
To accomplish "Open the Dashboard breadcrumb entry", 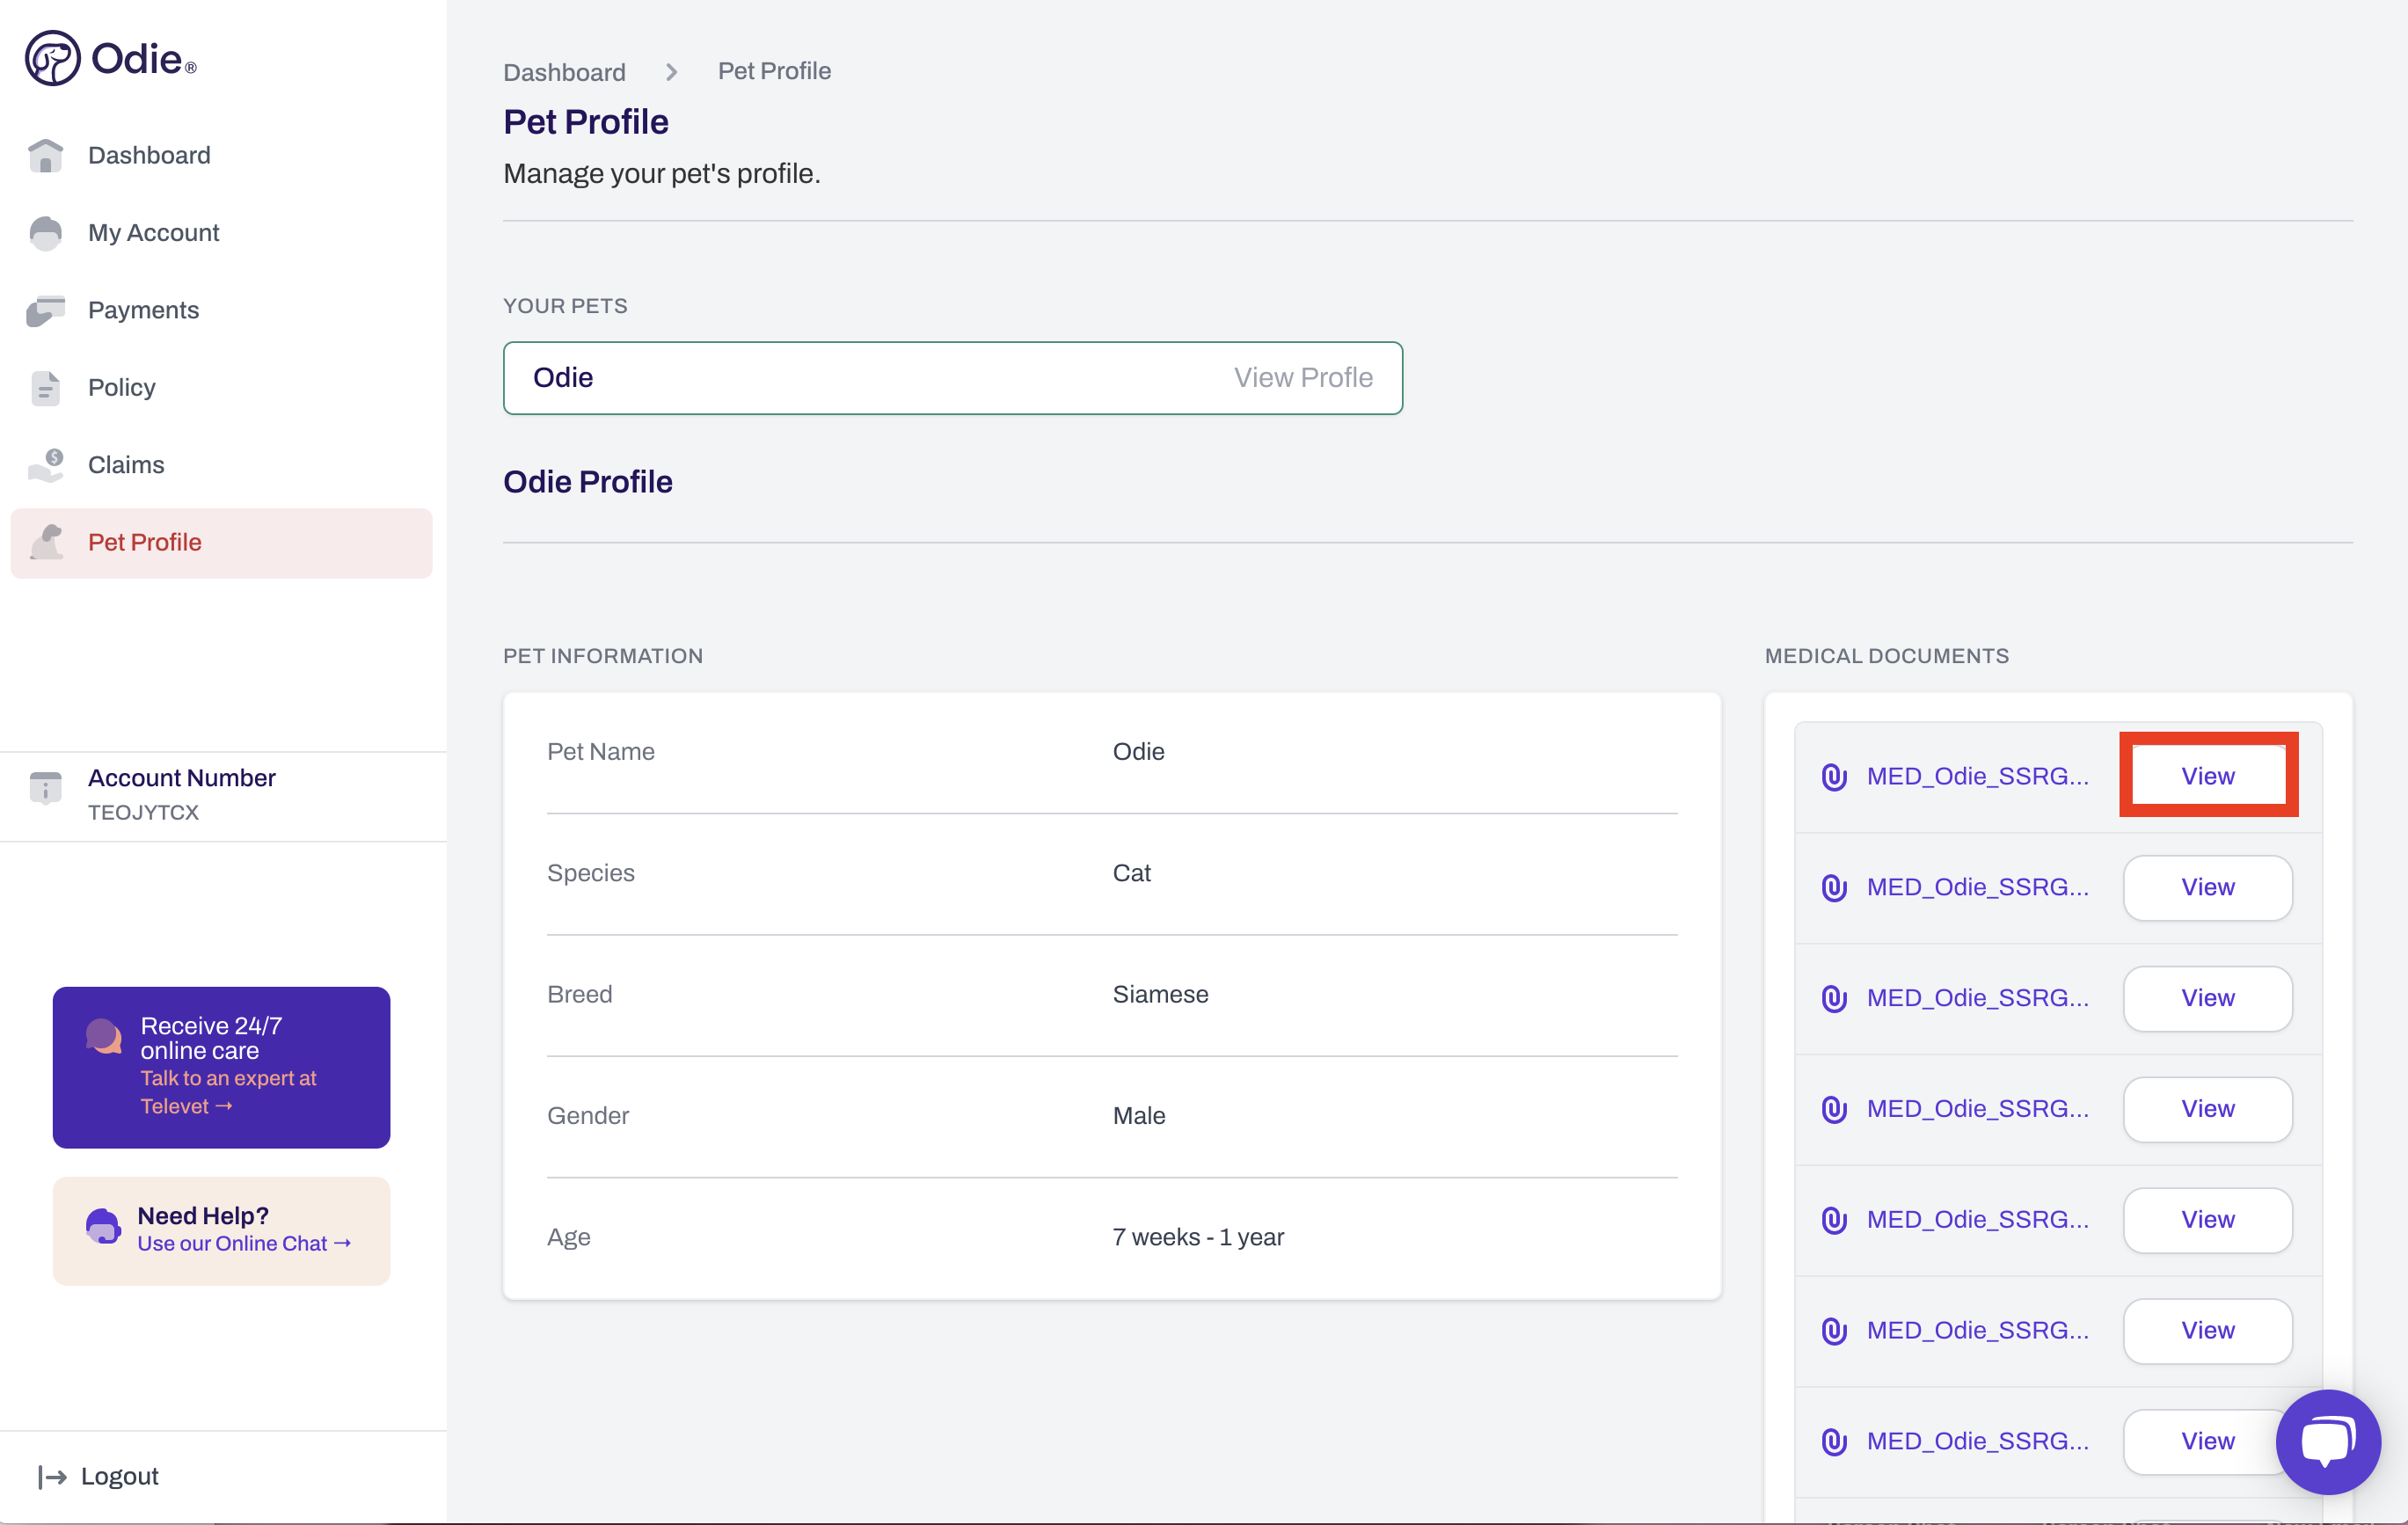I will [564, 71].
